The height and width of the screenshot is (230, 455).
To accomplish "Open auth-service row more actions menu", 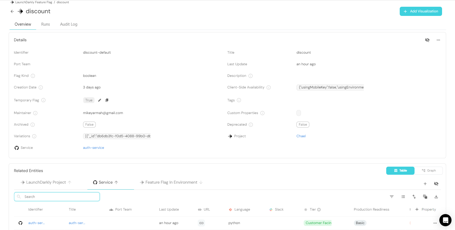I will point(435,223).
